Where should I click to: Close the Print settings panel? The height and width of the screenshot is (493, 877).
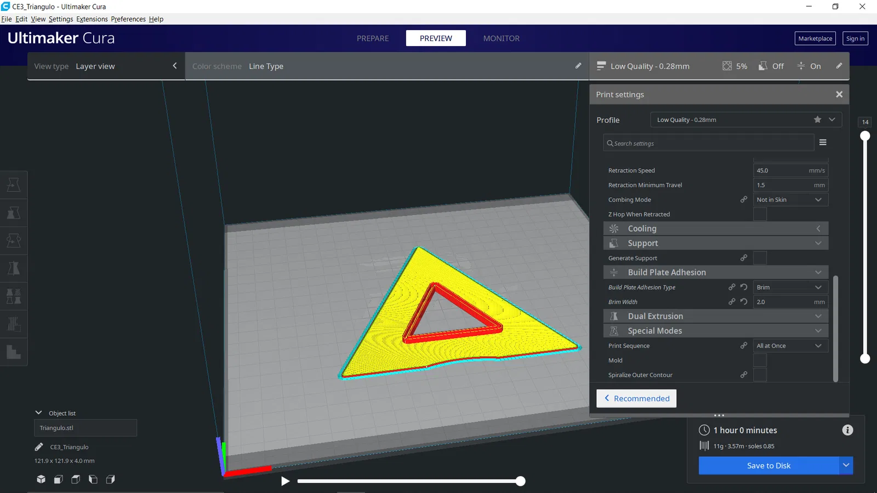[x=839, y=94]
